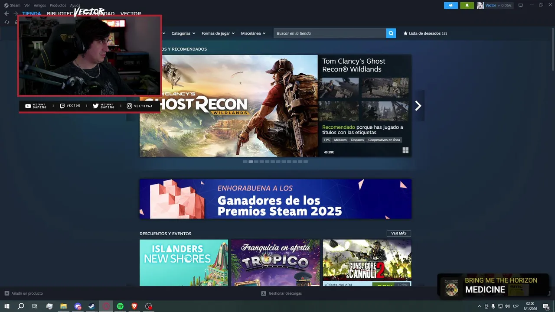Click the add product plus icon
Image resolution: width=555 pixels, height=312 pixels.
point(7,293)
